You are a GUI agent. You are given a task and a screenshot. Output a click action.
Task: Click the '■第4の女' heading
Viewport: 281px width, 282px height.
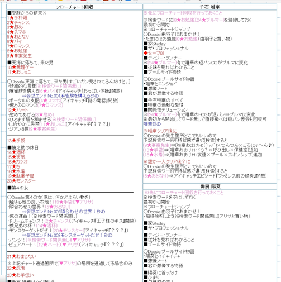pyautogui.click(x=18, y=188)
